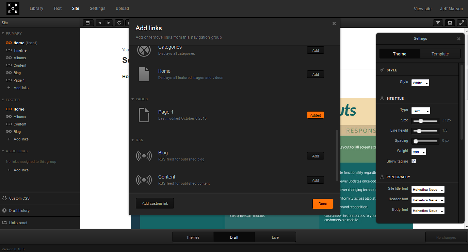Image resolution: width=468 pixels, height=252 pixels.
Task: Open the filter funnel icon
Action: pyautogui.click(x=438, y=23)
